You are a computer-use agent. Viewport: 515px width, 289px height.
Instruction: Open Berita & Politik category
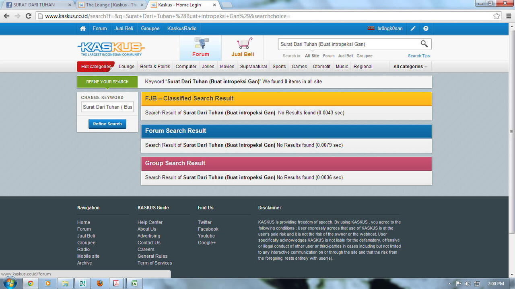pyautogui.click(x=155, y=67)
